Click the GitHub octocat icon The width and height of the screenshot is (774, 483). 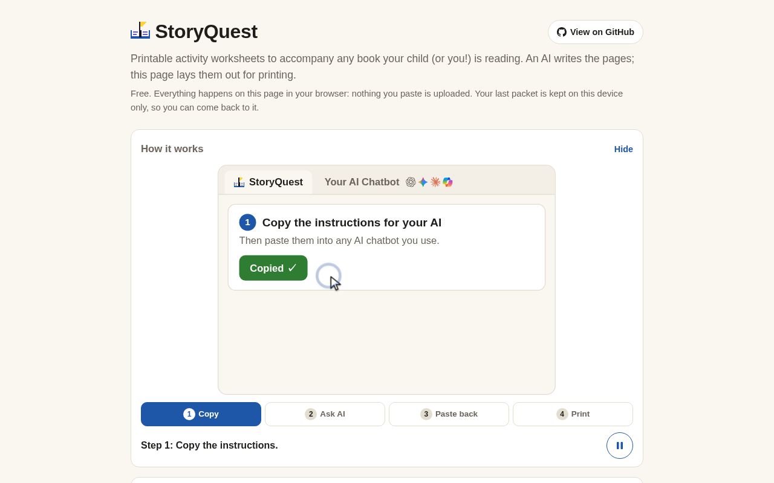click(x=562, y=32)
